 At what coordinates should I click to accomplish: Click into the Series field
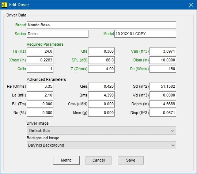point(57,34)
